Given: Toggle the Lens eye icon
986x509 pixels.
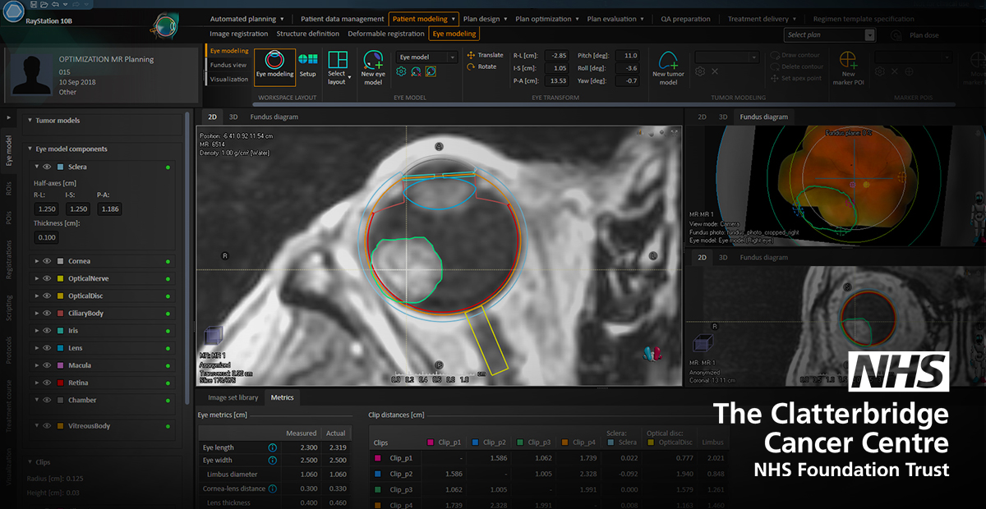Looking at the screenshot, I should [47, 348].
